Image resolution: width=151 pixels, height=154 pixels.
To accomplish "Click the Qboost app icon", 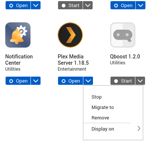I will 123,35.
